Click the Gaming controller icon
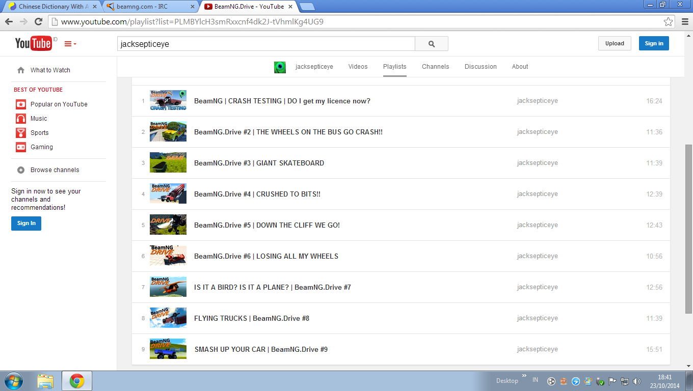This screenshot has width=693, height=391. click(21, 147)
